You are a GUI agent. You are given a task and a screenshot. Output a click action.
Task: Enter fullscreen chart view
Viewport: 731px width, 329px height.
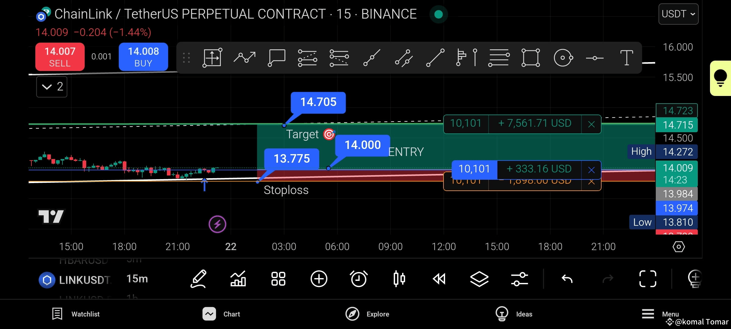tap(648, 279)
